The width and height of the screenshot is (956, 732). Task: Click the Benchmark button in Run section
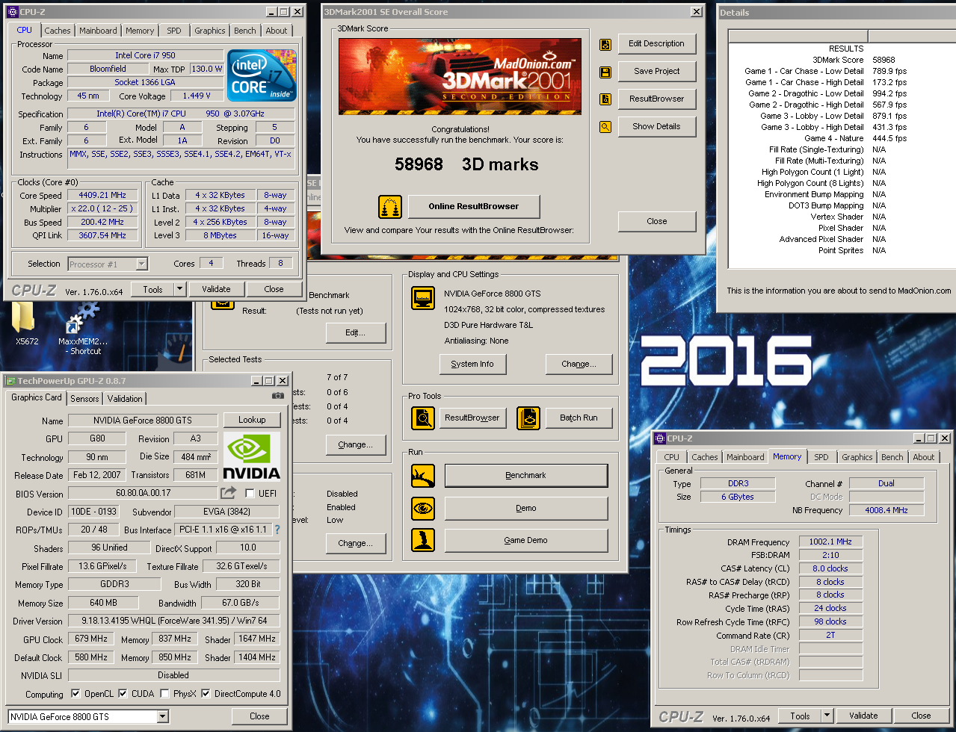[526, 476]
